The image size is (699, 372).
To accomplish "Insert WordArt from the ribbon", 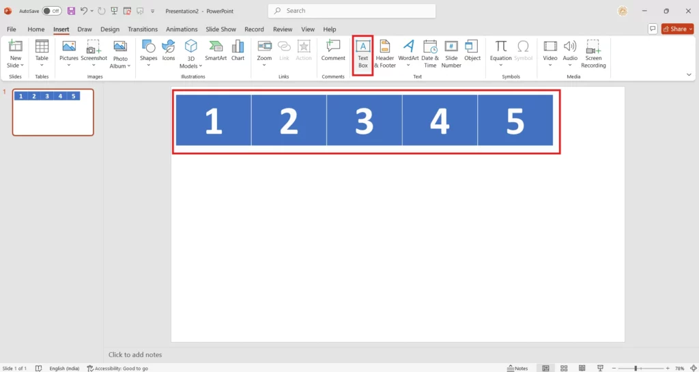I will click(408, 51).
